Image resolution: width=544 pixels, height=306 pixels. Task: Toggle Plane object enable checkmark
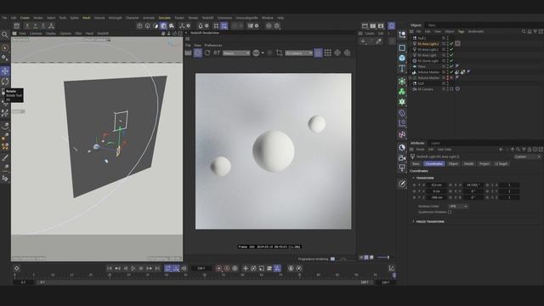click(451, 66)
